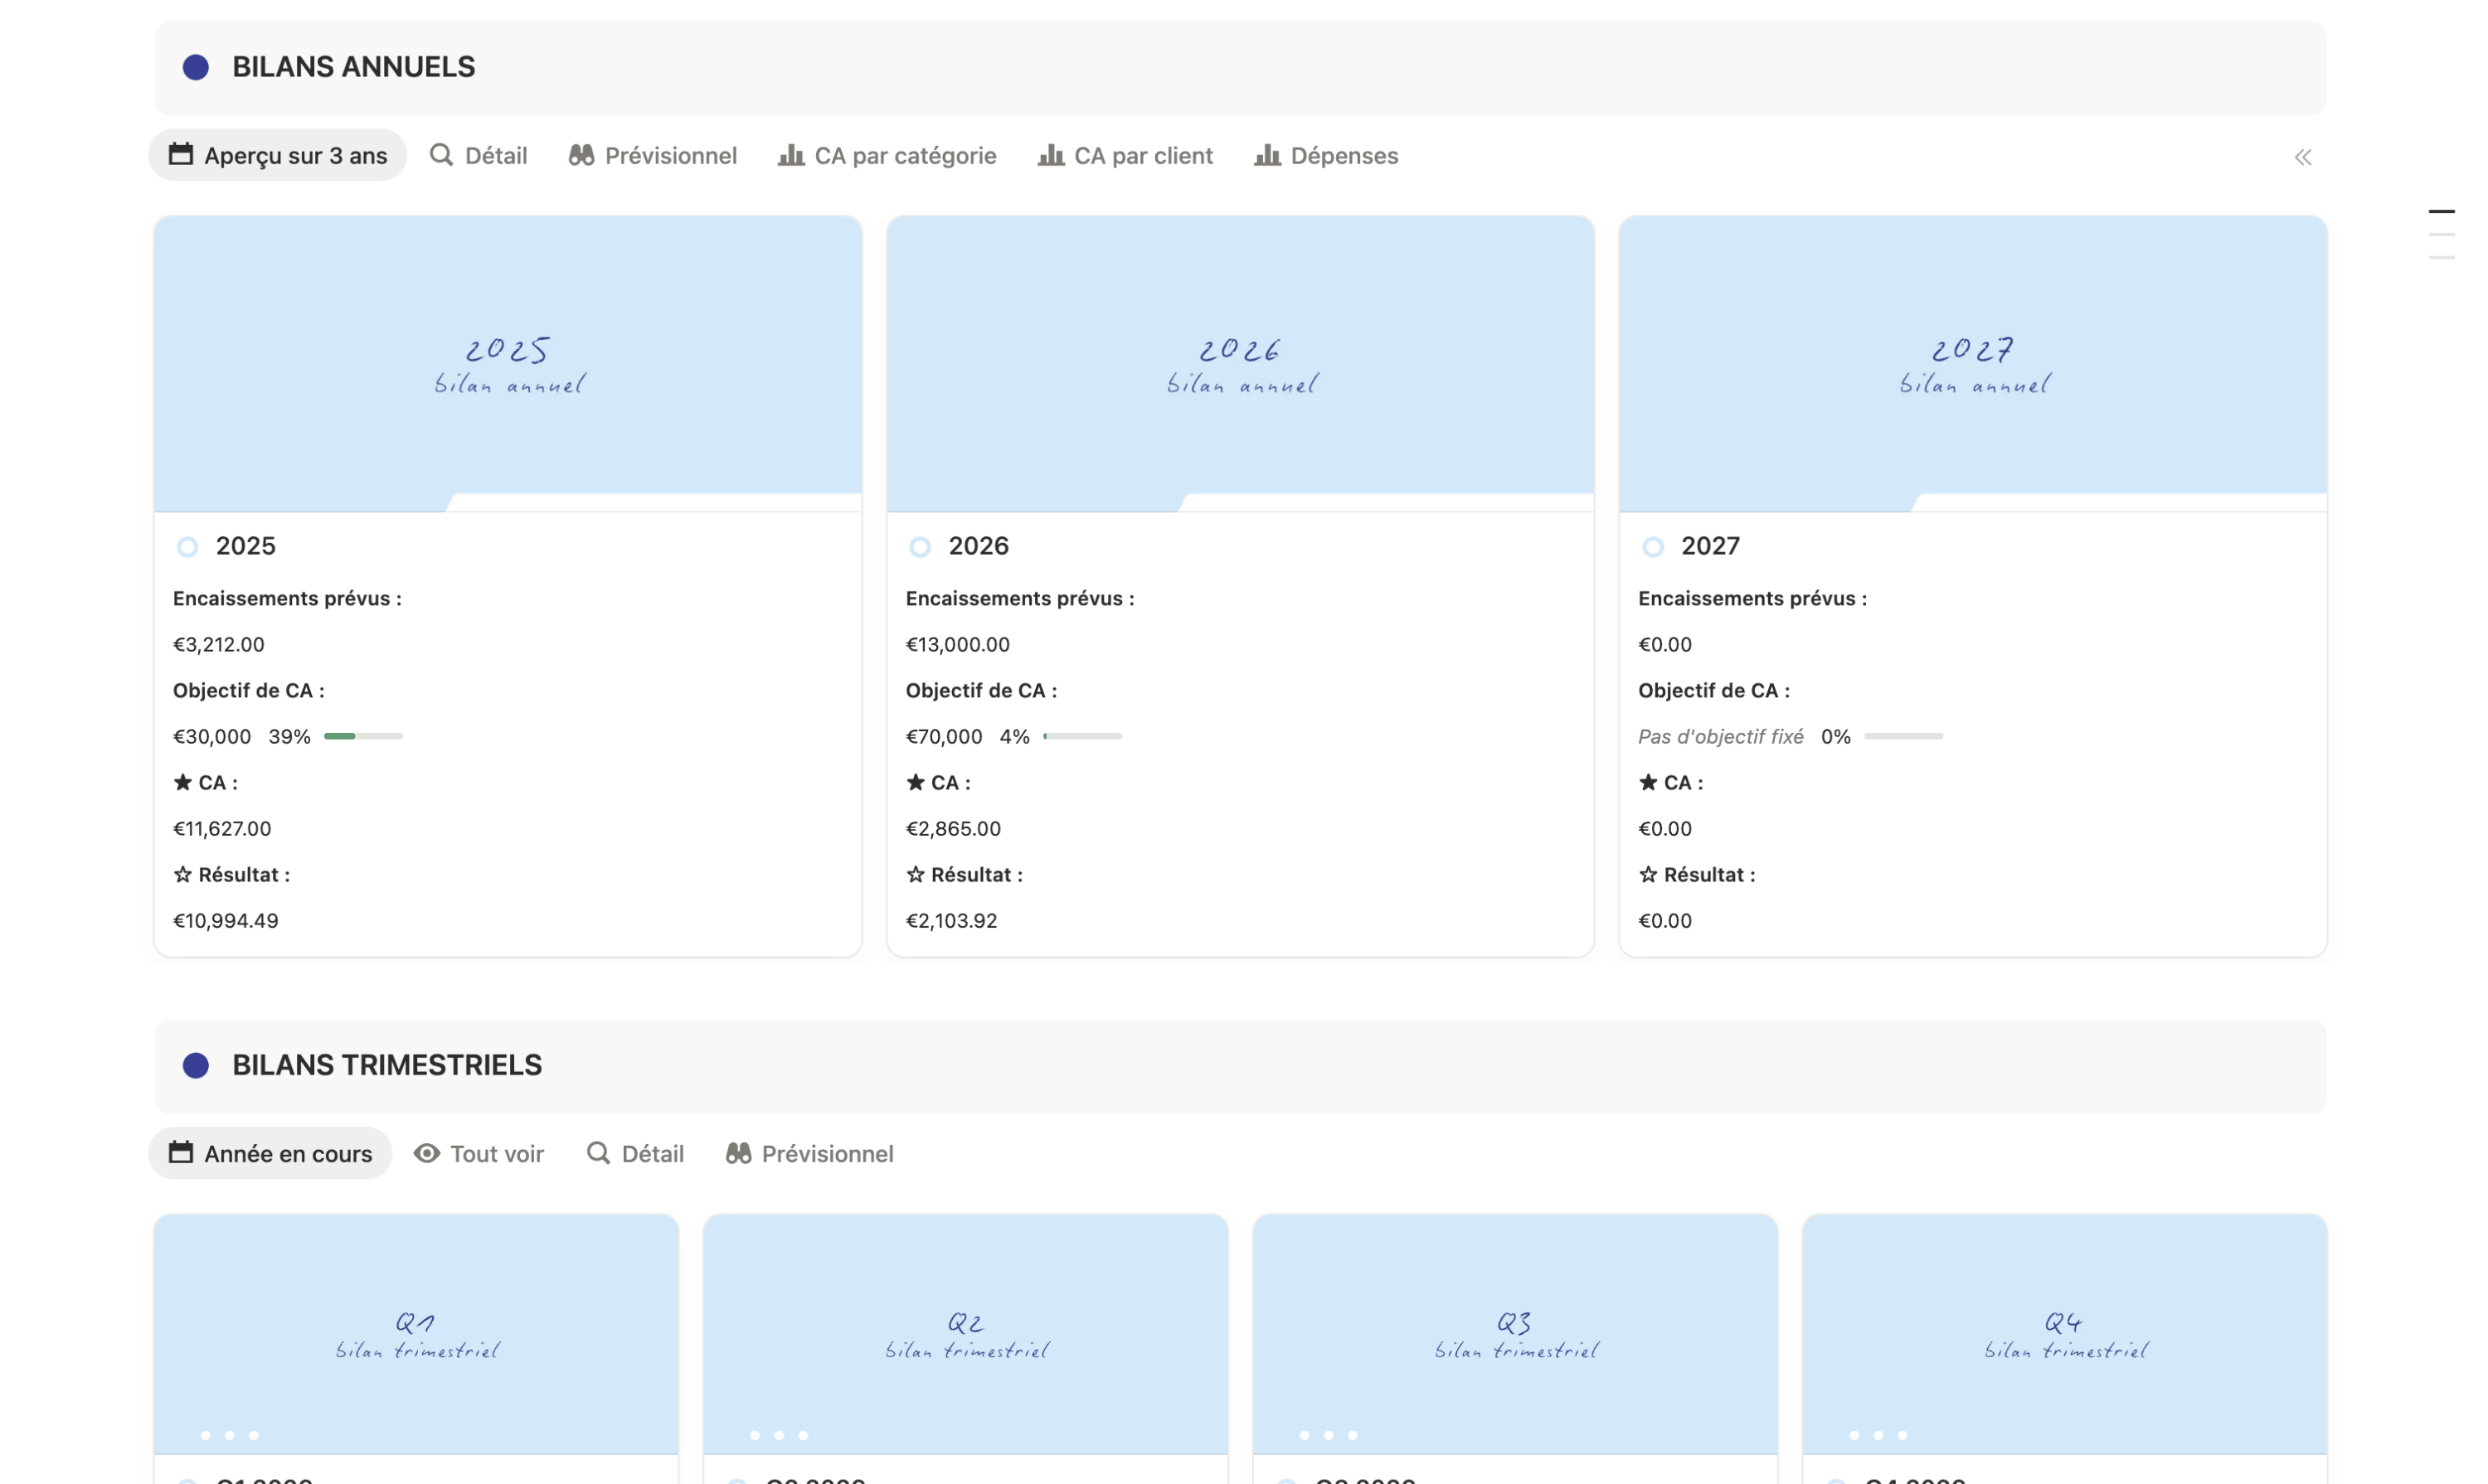Open the CA par client chart view
Screen dimensions: 2488x1484
pos(1125,155)
